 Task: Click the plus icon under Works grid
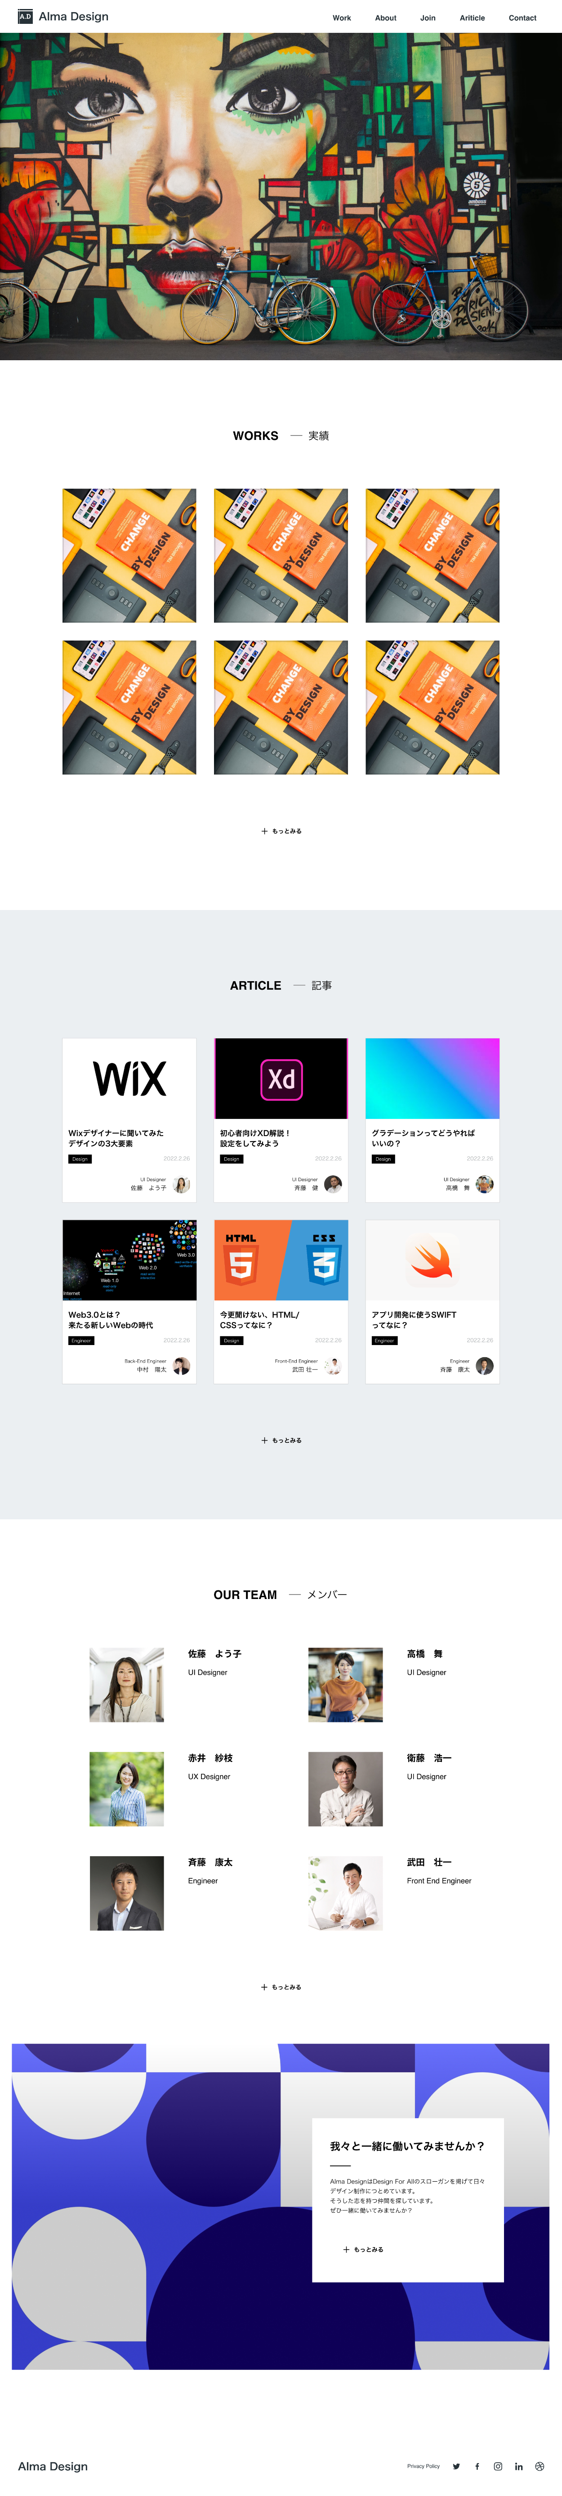pyautogui.click(x=264, y=830)
